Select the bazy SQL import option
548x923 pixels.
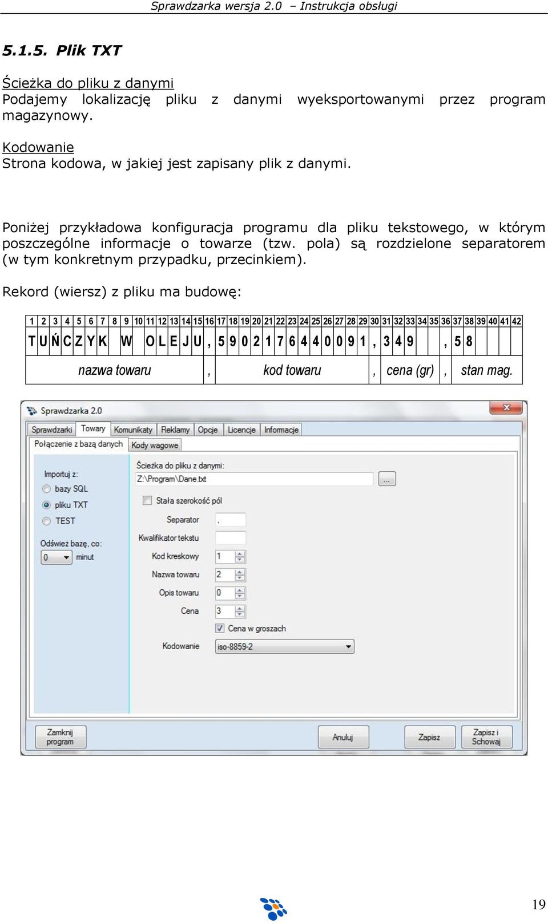point(47,489)
